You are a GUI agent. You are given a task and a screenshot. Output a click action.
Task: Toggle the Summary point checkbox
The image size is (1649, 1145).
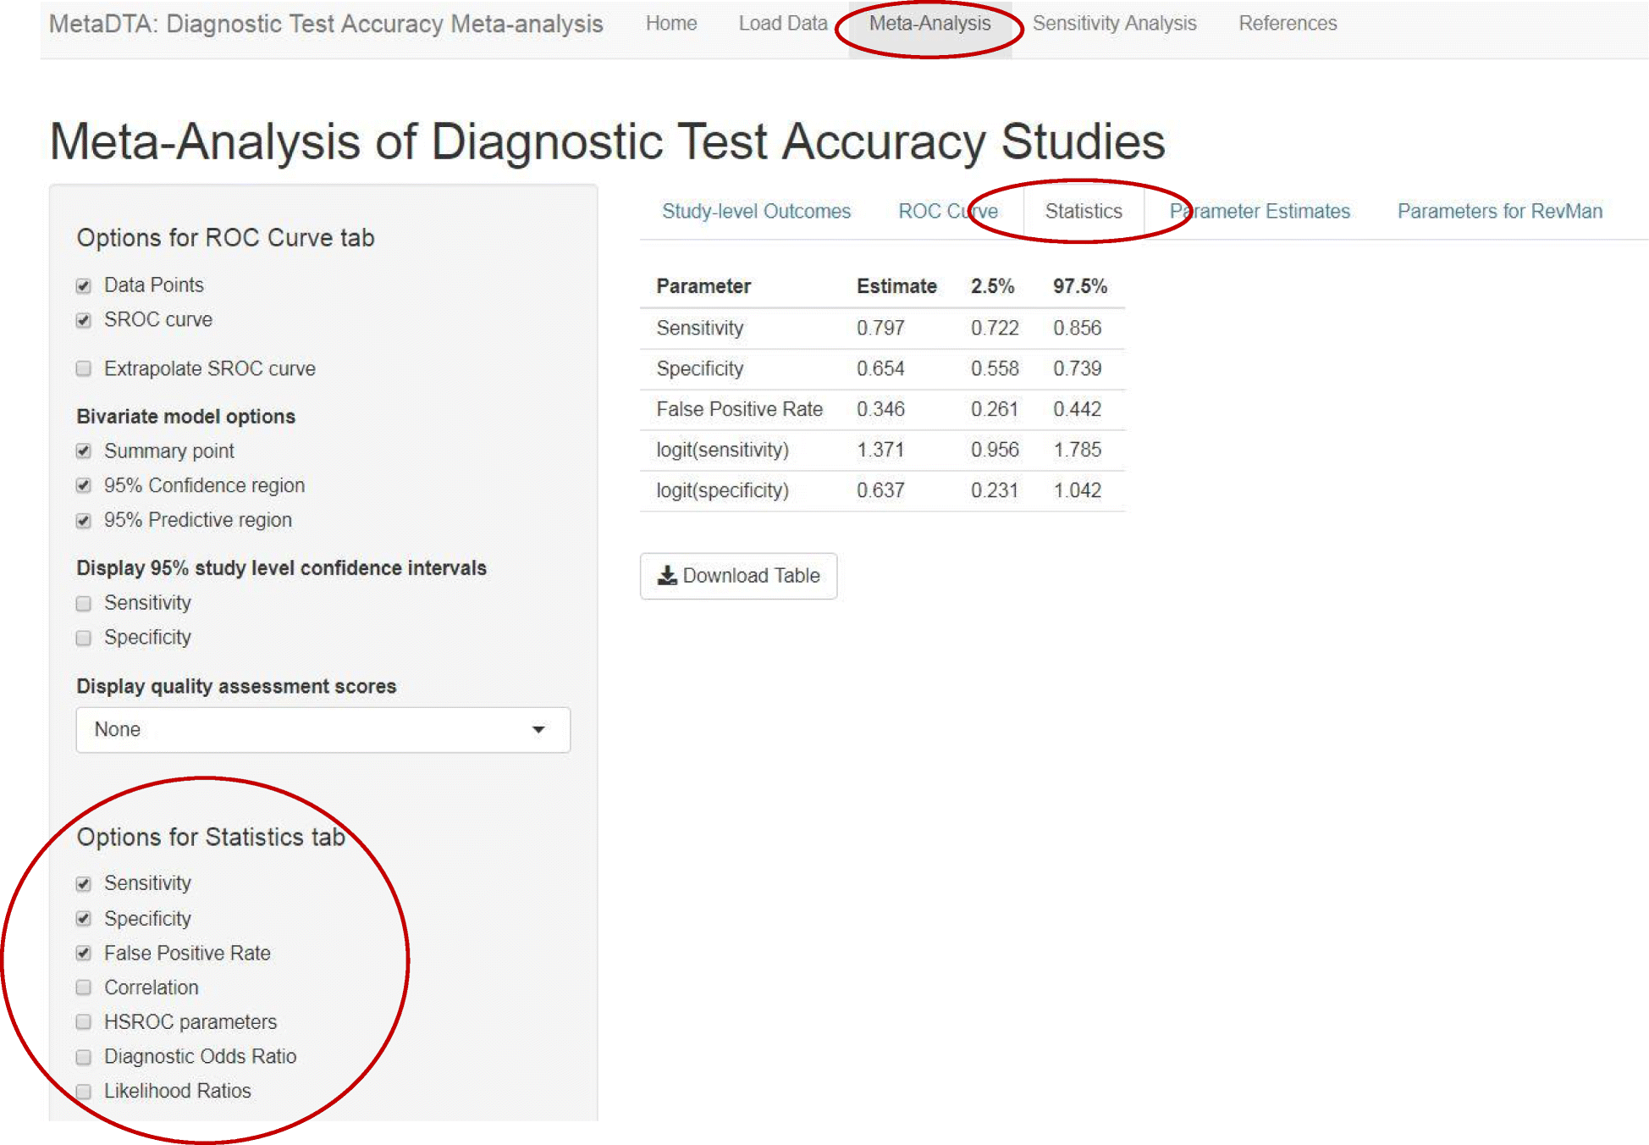(x=83, y=451)
